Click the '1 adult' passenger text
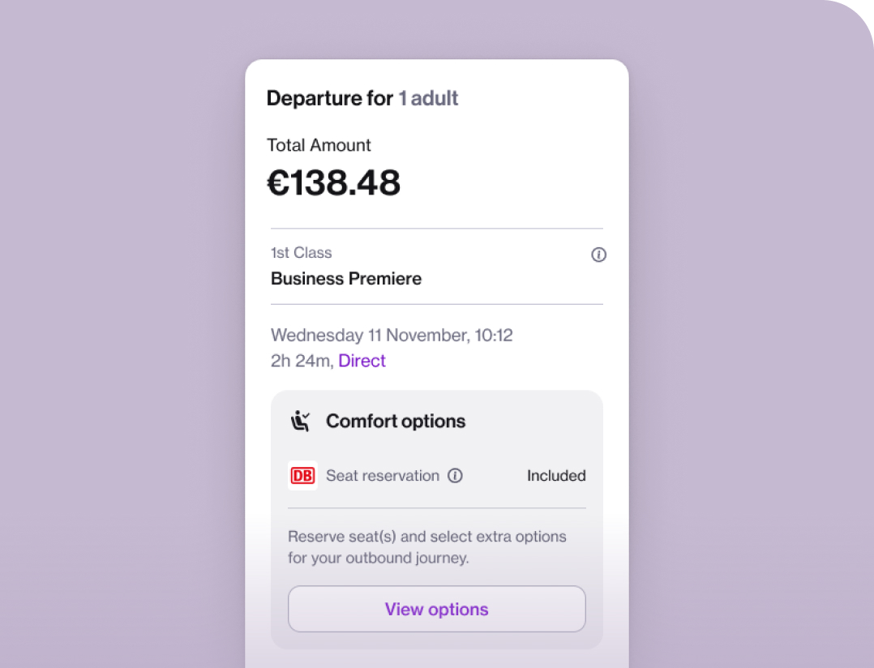 428,99
